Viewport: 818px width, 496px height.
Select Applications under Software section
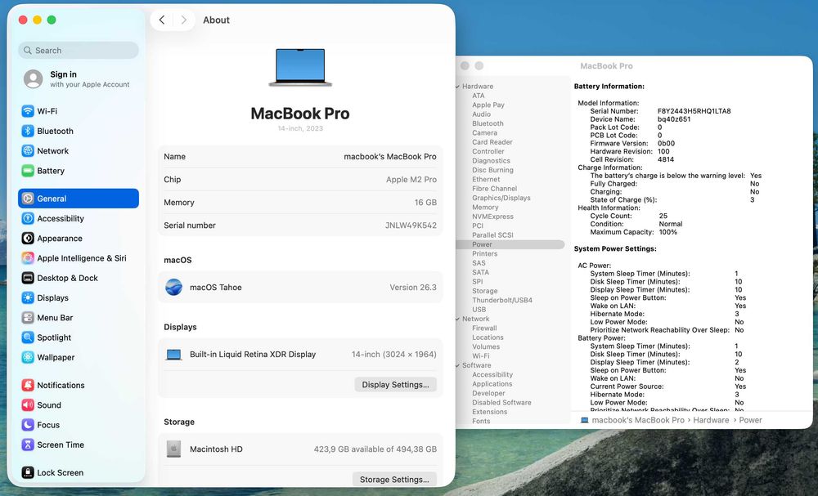[x=492, y=384]
